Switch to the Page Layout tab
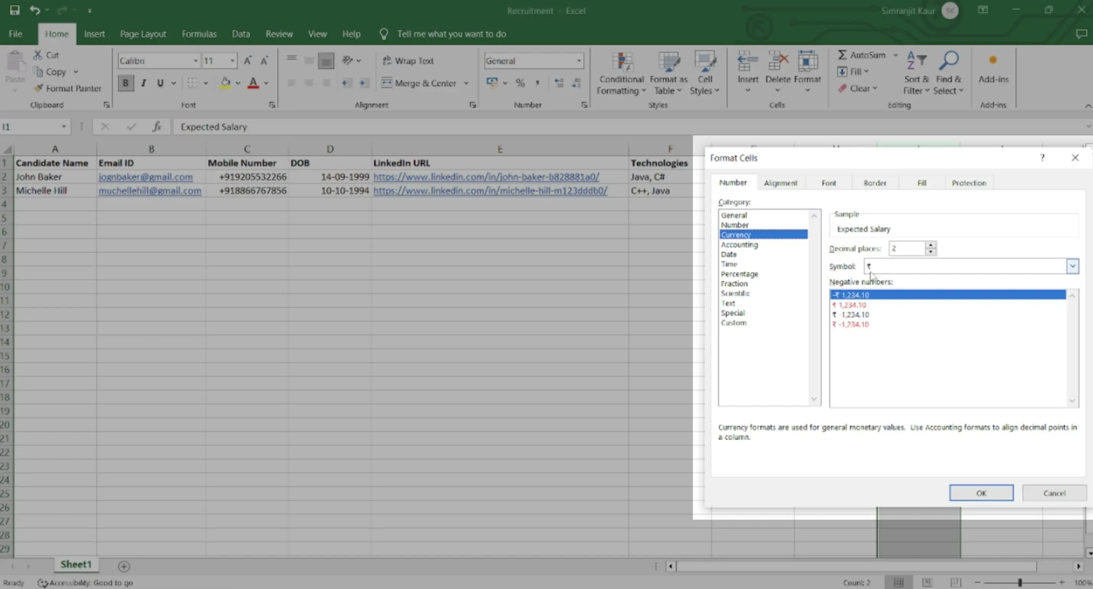The image size is (1093, 589). (143, 34)
